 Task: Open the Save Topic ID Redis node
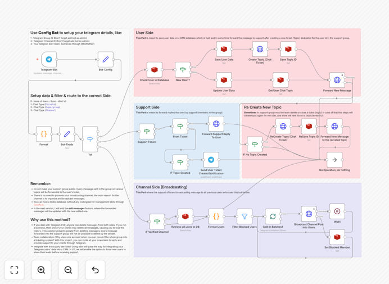(288, 49)
